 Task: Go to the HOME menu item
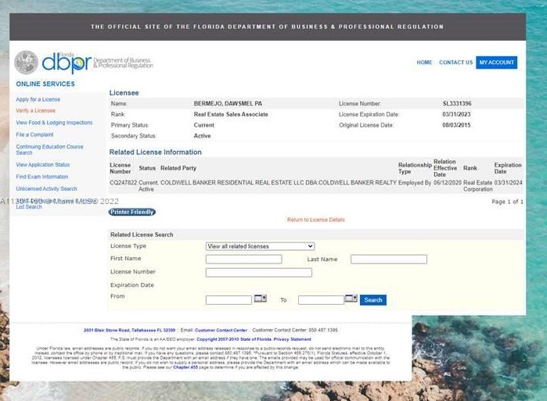click(424, 63)
